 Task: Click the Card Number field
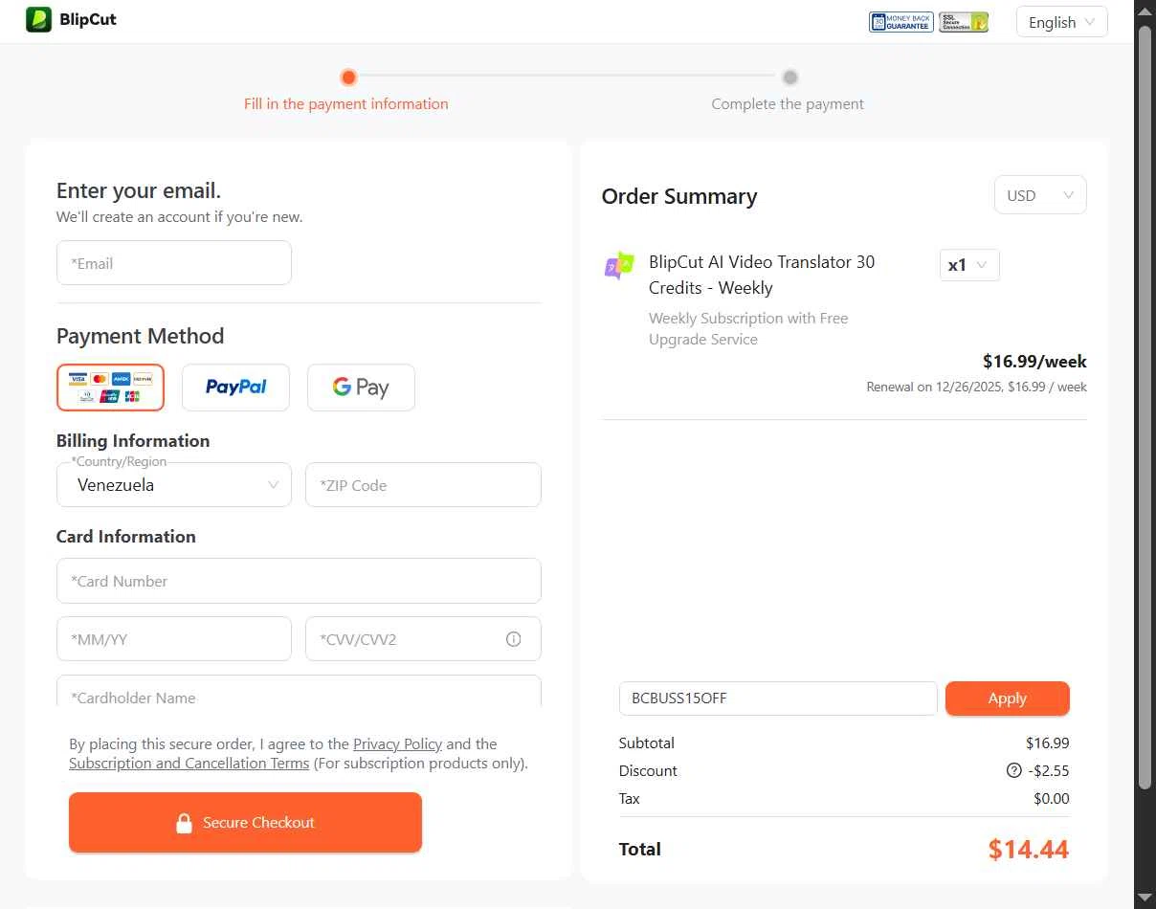[x=299, y=581]
